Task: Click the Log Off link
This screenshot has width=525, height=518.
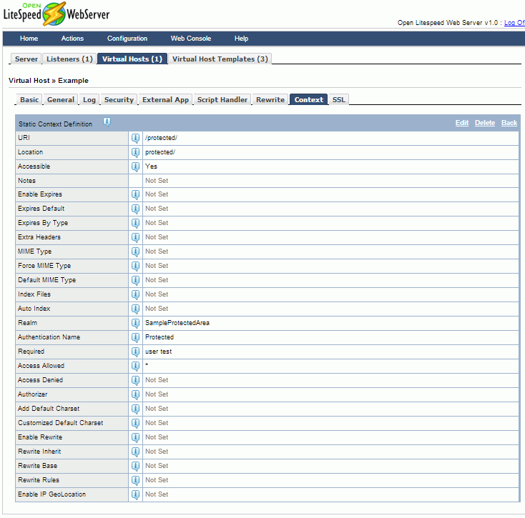Action: (x=514, y=23)
